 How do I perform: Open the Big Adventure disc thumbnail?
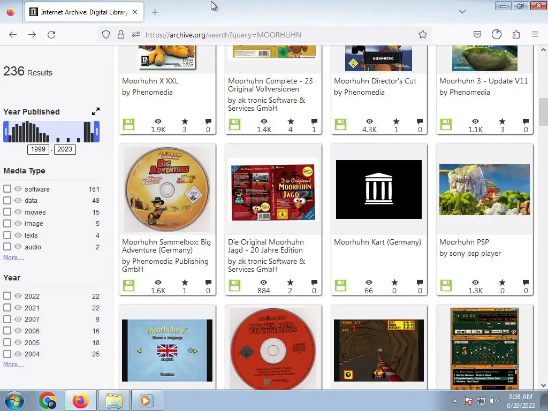168,189
